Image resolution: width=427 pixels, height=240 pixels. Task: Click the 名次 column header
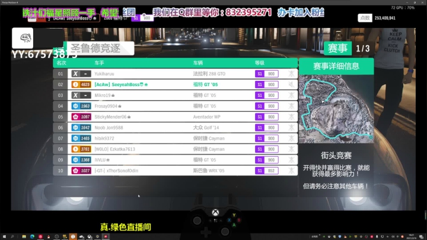(61, 63)
